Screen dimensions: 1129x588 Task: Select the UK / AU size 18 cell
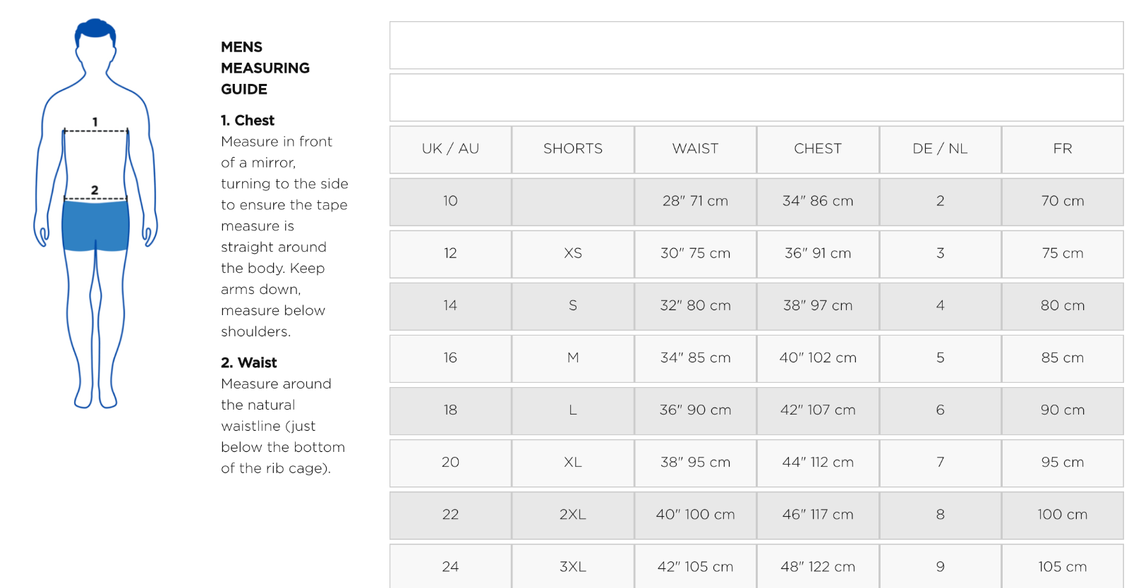[x=450, y=410]
